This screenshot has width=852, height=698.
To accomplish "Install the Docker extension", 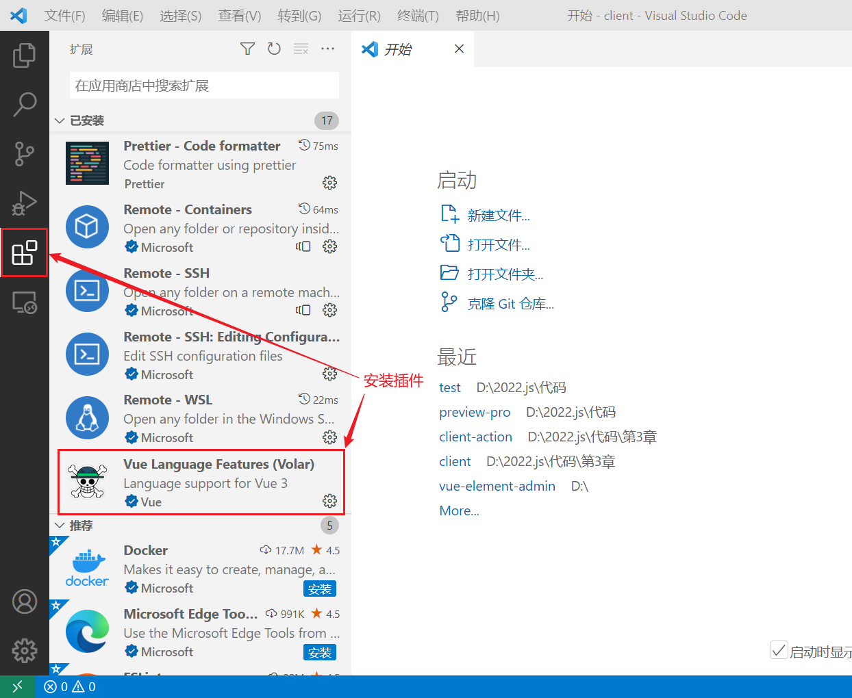I will tap(320, 589).
